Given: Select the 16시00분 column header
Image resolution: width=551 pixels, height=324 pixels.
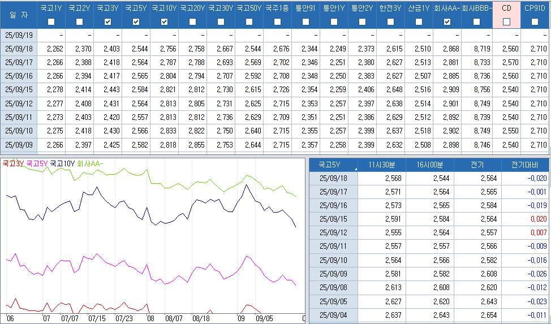Looking at the screenshot, I should (x=429, y=165).
